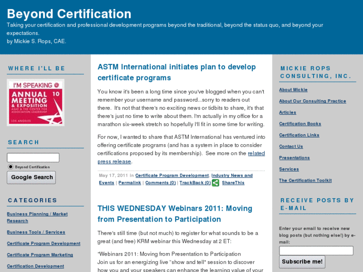Screen dimensions: 363x272
Task: Visit the Certification Books link
Action: tap(300, 124)
